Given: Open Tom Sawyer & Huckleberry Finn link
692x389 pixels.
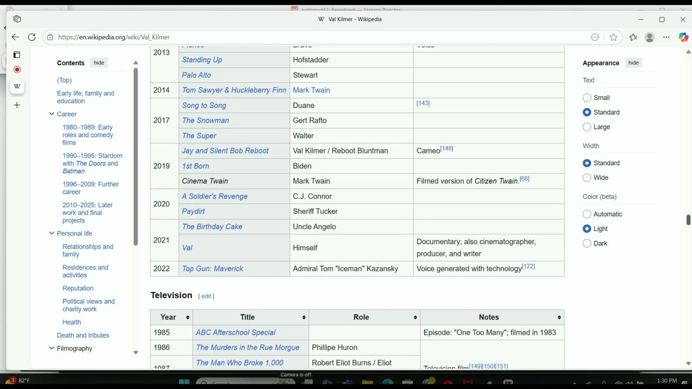Looking at the screenshot, I should click(234, 90).
